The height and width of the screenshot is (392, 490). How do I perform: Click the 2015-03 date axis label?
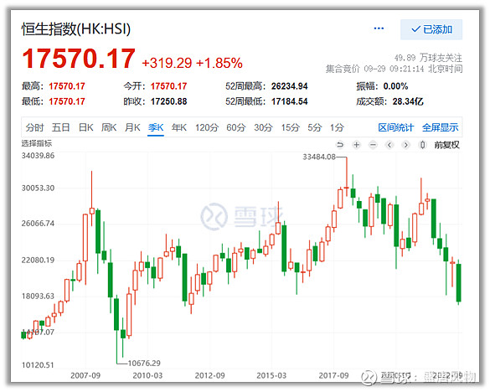pos(271,375)
